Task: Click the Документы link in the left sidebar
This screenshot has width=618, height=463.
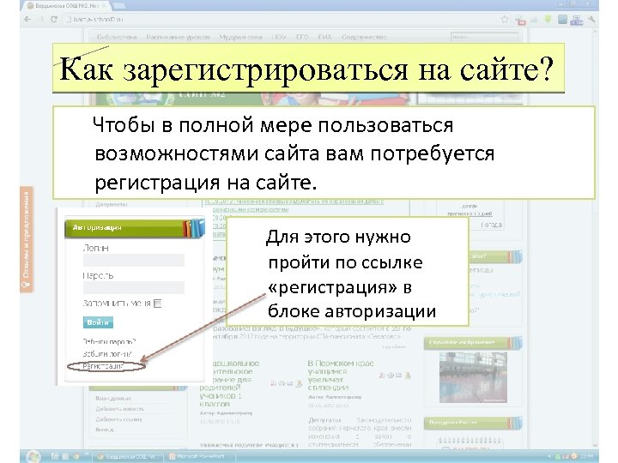Action: [x=112, y=204]
